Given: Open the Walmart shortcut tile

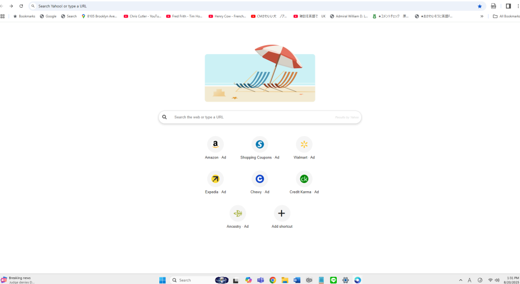Looking at the screenshot, I should tap(304, 148).
